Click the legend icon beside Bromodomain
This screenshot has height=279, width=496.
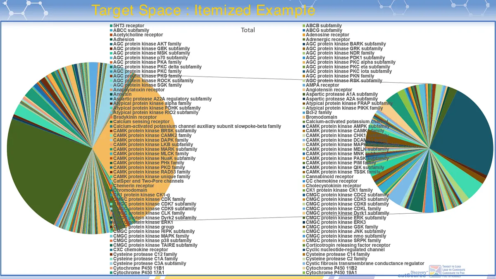click(x=304, y=117)
